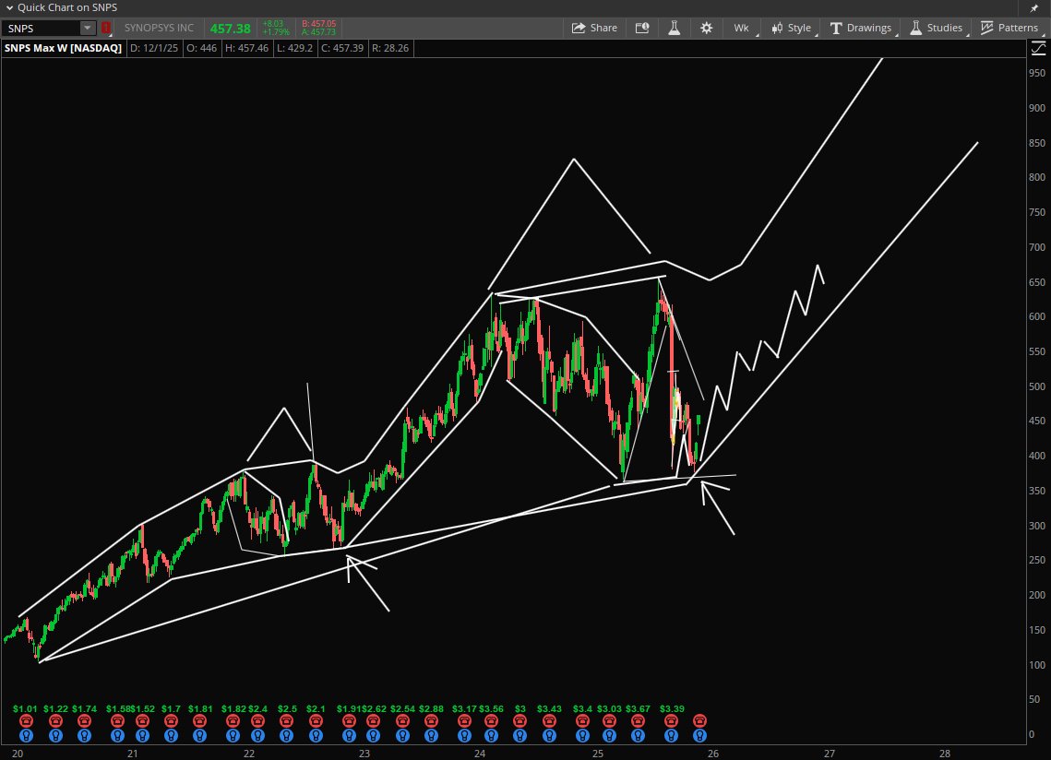1051x760 pixels.
Task: Collapse the Quick Chart on SNPS panel chevron
Action: [9, 8]
